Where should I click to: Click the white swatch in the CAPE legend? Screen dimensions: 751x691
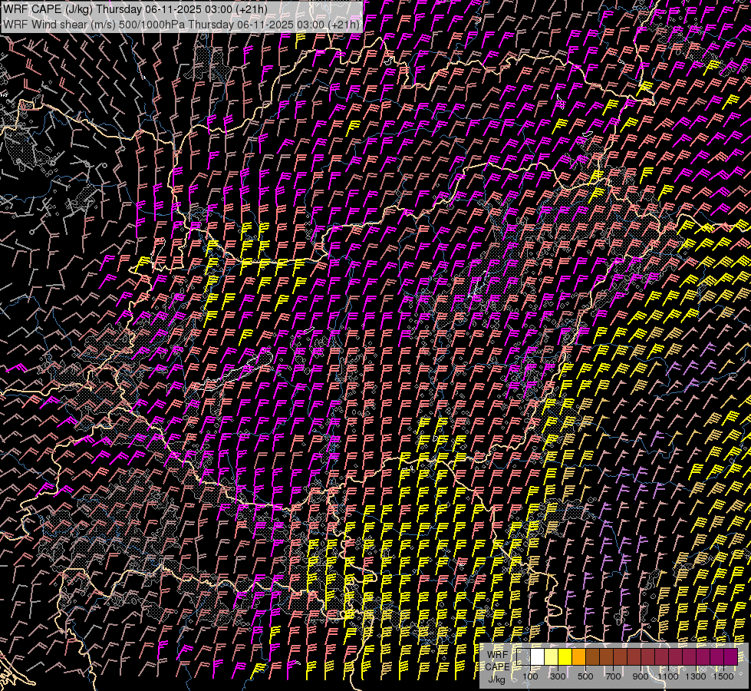pos(537,657)
